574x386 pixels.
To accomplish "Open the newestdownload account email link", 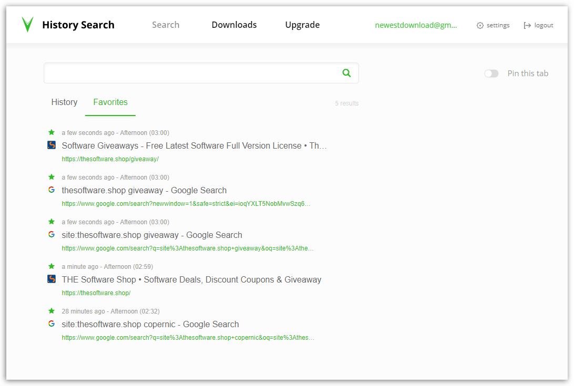I will (x=416, y=25).
